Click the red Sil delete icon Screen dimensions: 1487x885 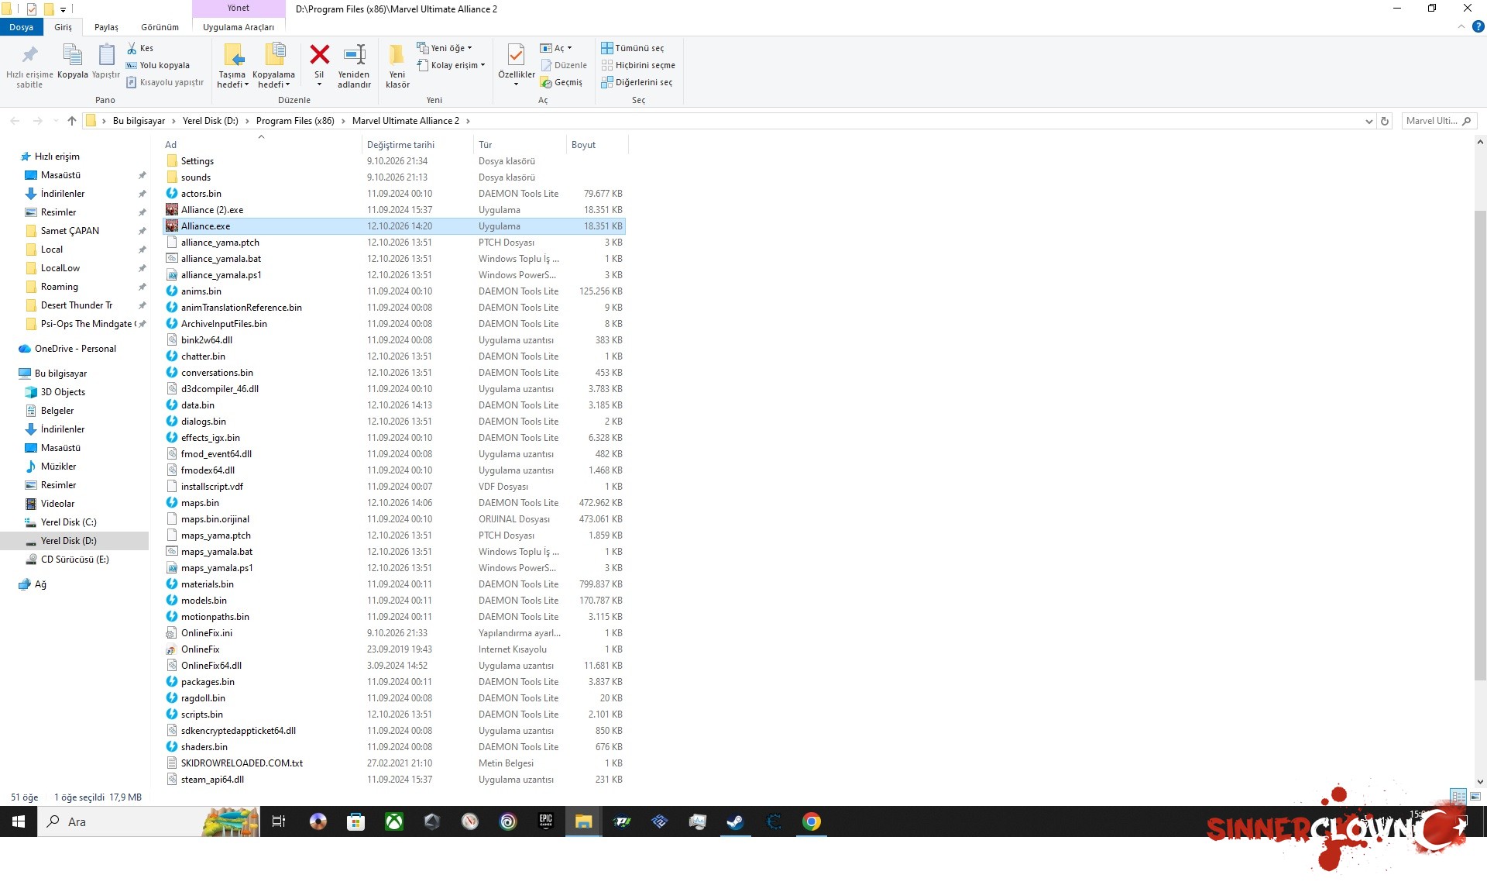pos(319,55)
